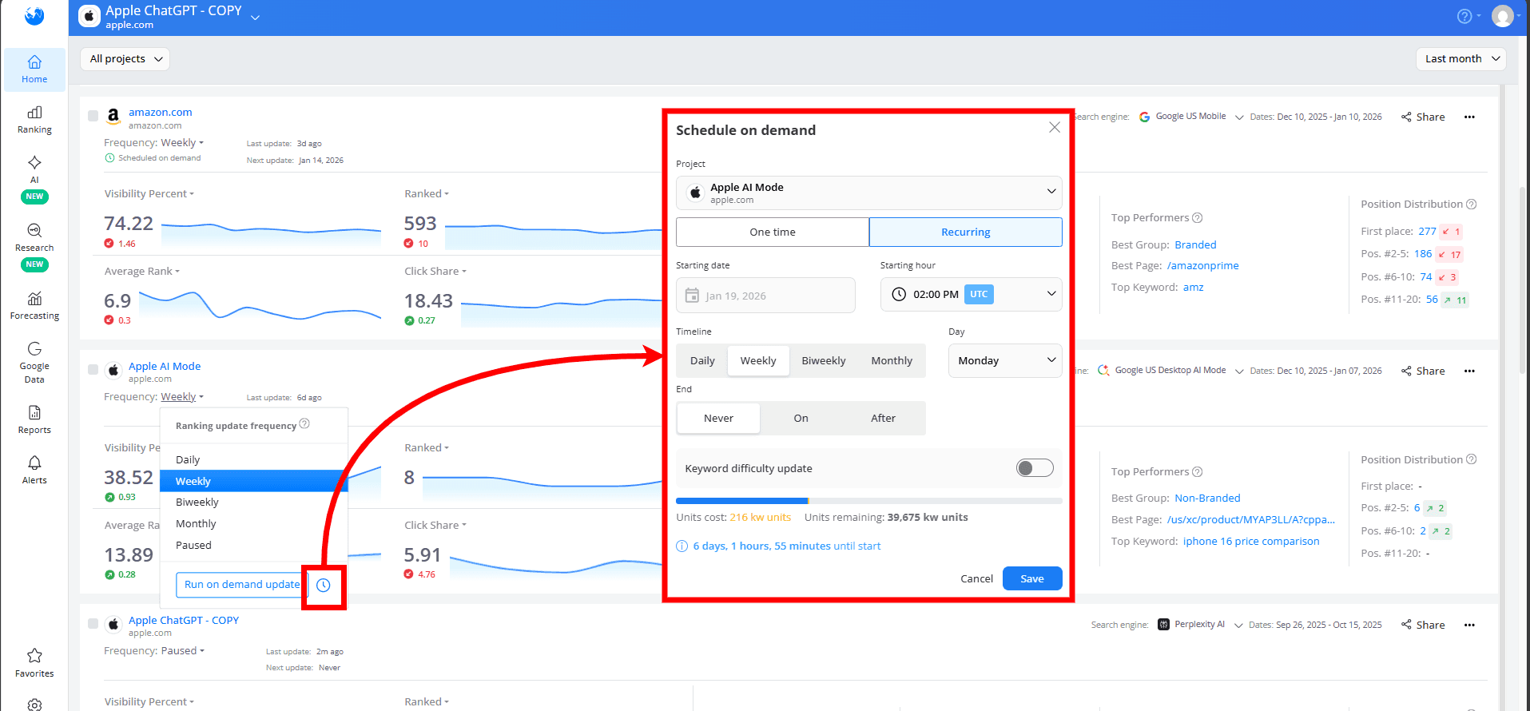1530x711 pixels.
Task: Select the Apple ChatGPT - COPY checkbox
Action: tap(93, 624)
